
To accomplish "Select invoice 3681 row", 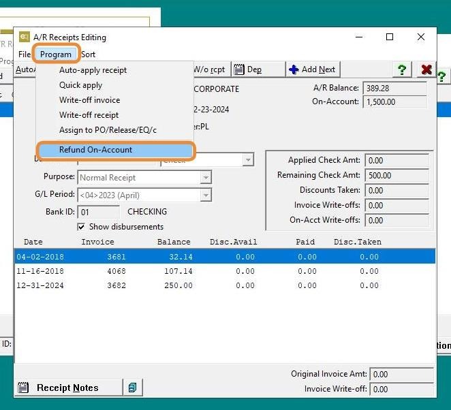I will (x=225, y=257).
